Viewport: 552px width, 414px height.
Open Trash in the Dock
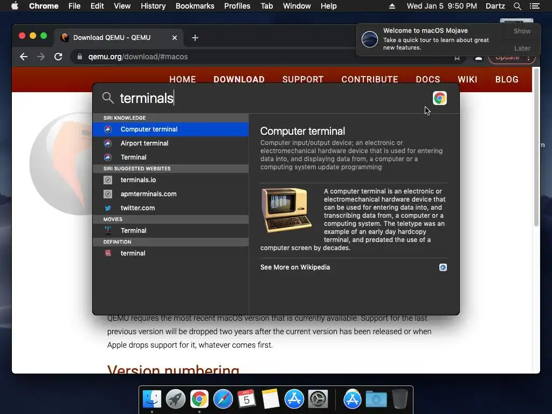click(x=400, y=399)
